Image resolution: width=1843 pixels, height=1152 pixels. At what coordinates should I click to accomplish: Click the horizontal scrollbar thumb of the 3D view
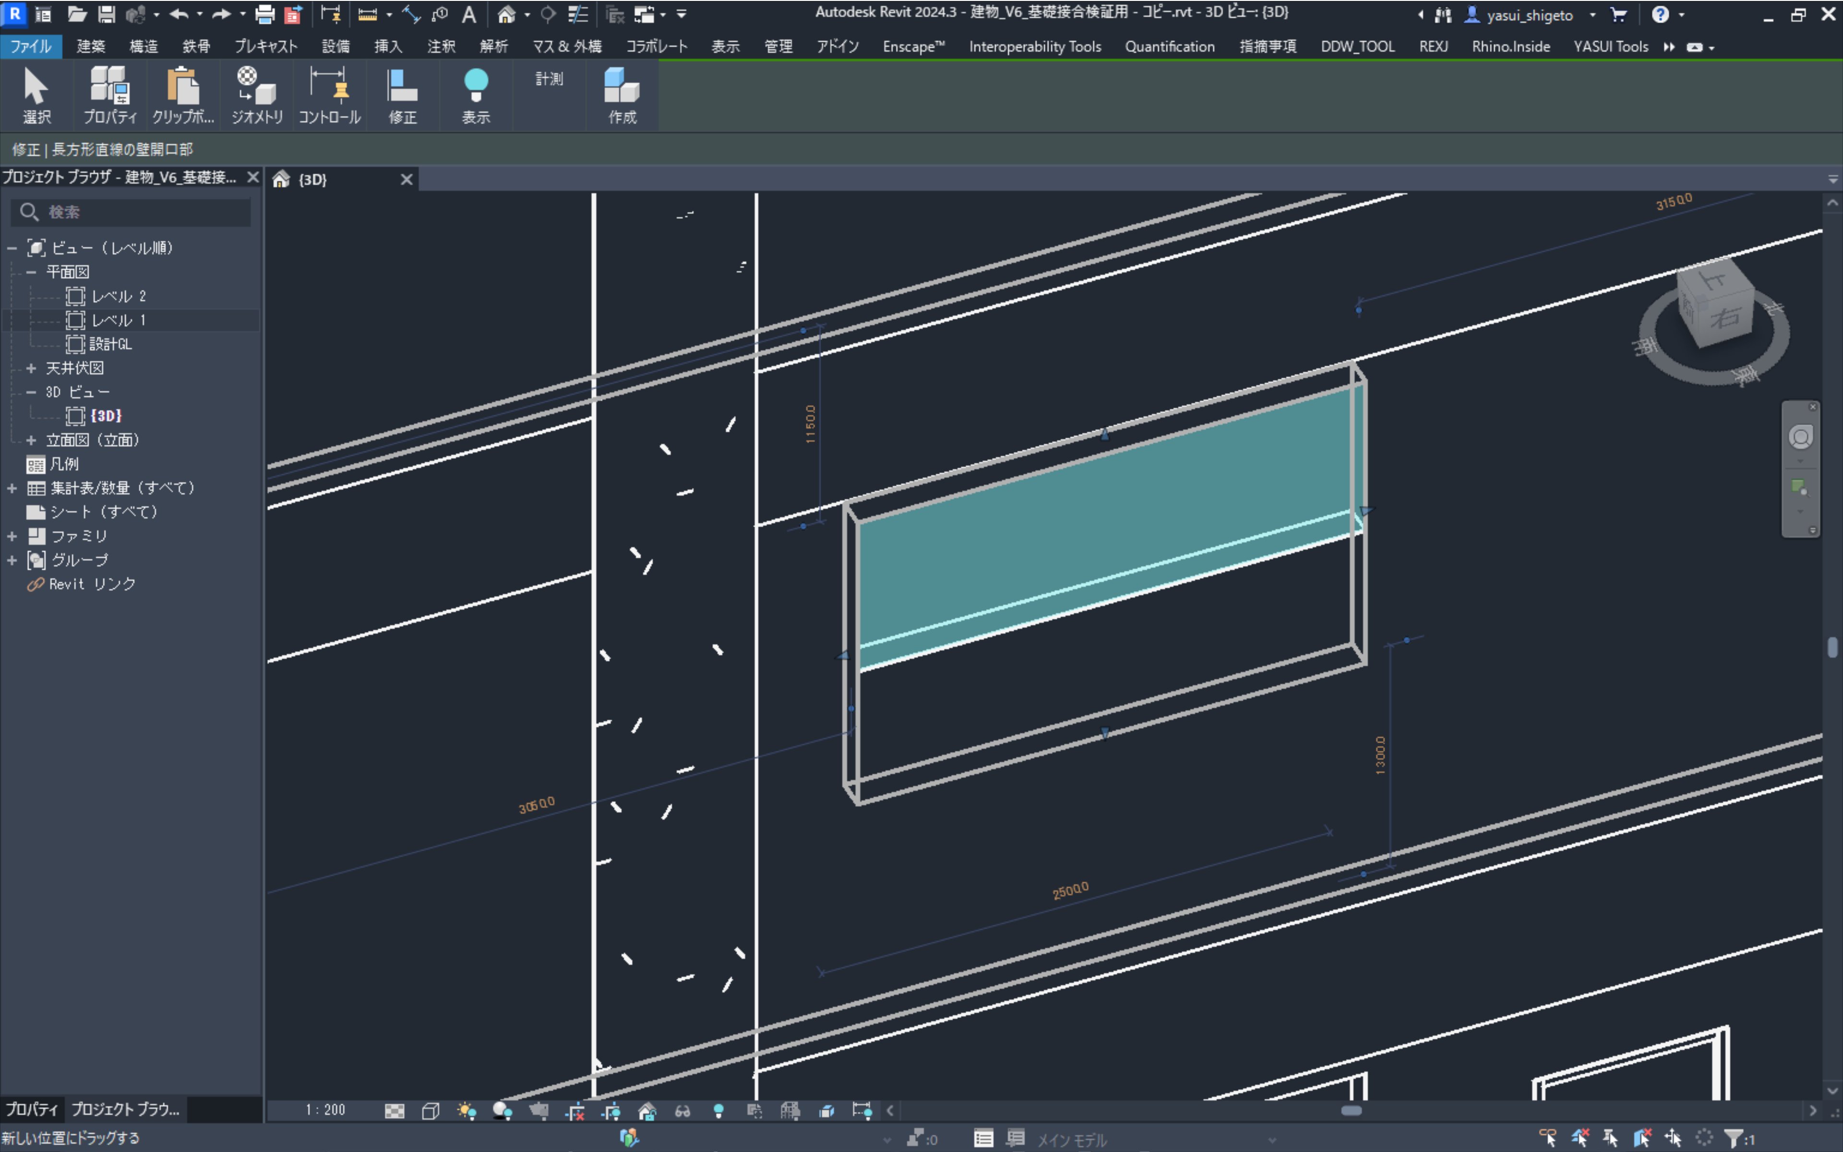(1351, 1110)
